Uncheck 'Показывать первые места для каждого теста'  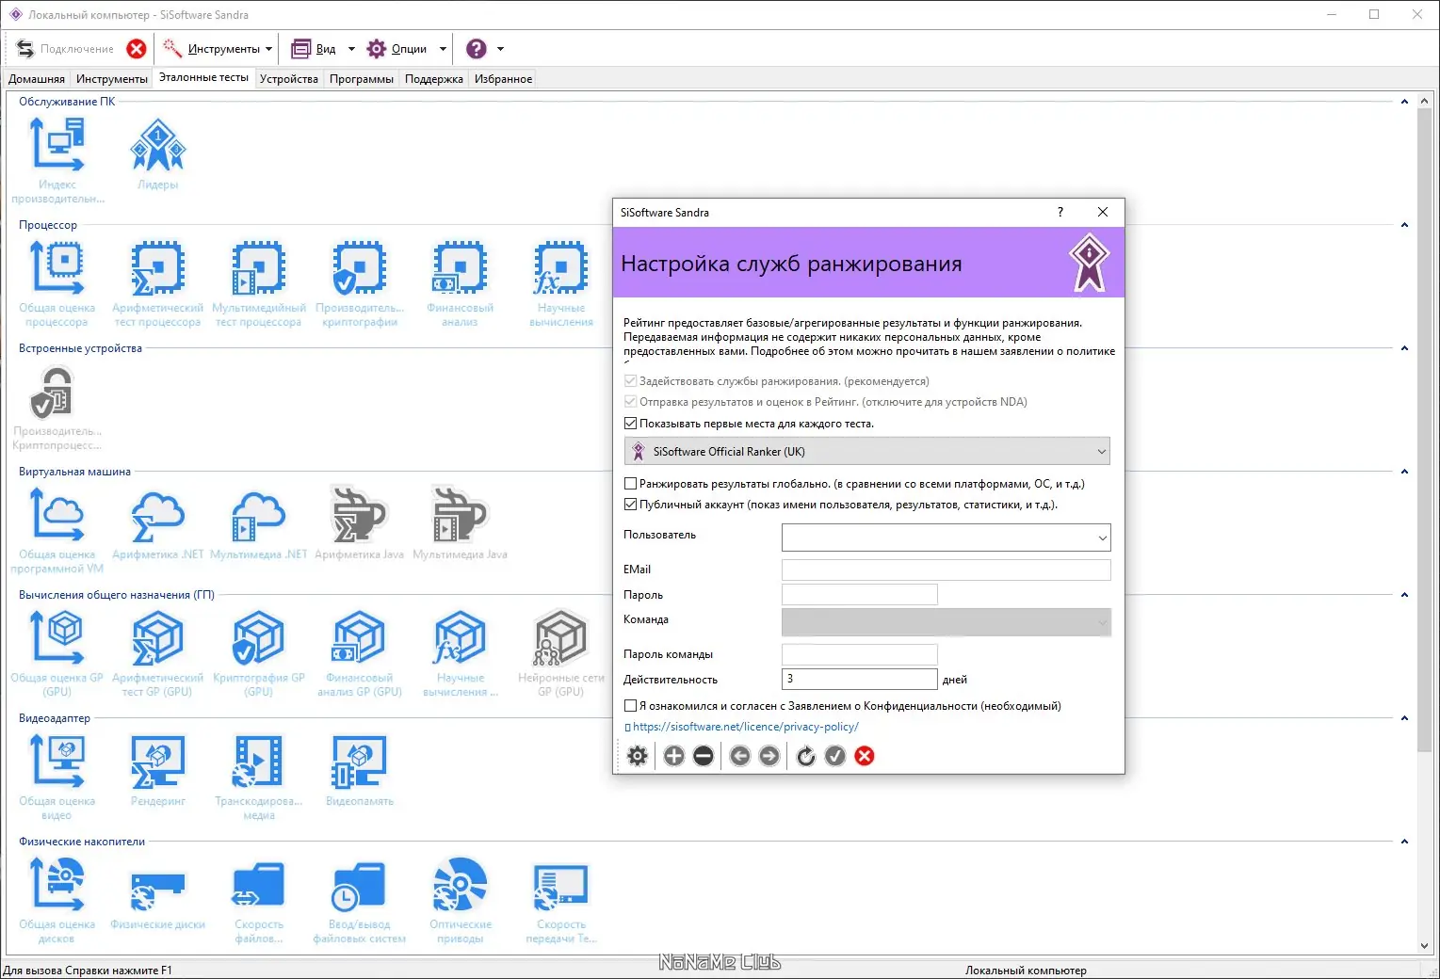tap(631, 424)
